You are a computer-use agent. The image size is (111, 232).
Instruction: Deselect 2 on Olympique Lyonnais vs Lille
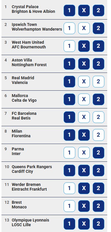[99, 224]
